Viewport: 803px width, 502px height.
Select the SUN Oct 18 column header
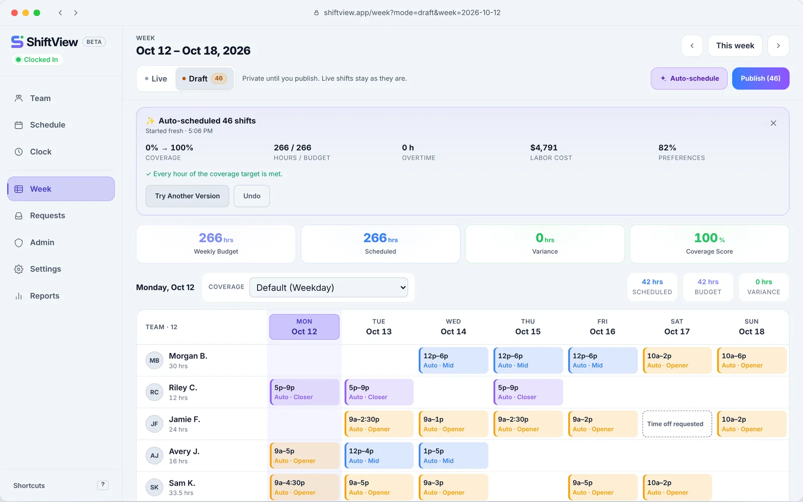(751, 327)
